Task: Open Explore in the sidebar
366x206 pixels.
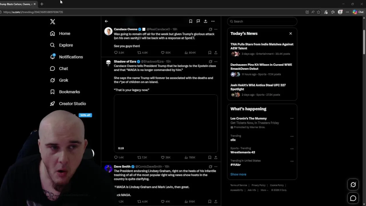Action: pyautogui.click(x=61, y=45)
